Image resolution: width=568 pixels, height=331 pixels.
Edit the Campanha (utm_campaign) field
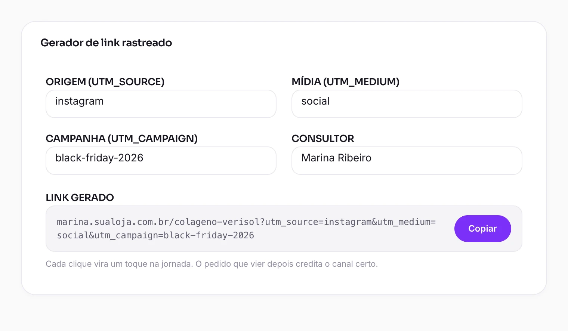tap(161, 161)
